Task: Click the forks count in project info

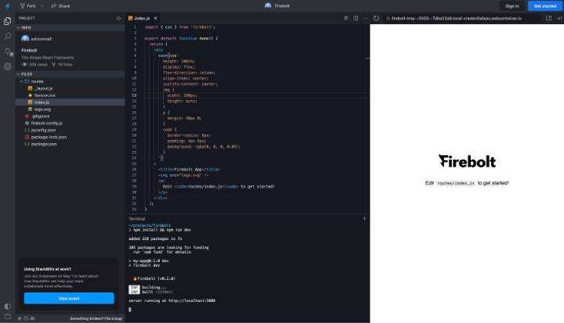Action: point(62,65)
